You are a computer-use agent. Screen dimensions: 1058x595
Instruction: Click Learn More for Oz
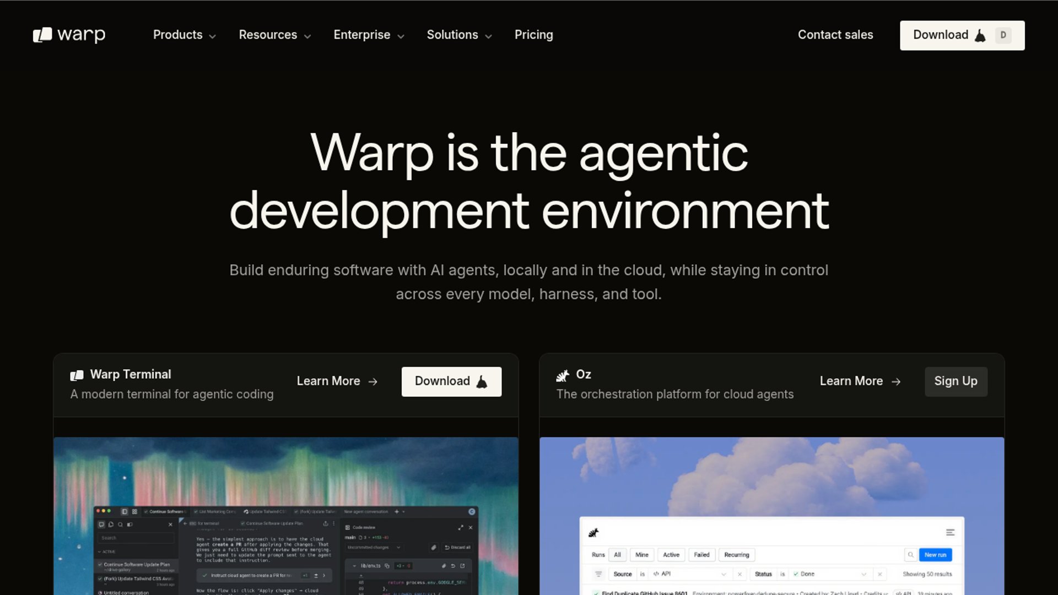click(860, 381)
